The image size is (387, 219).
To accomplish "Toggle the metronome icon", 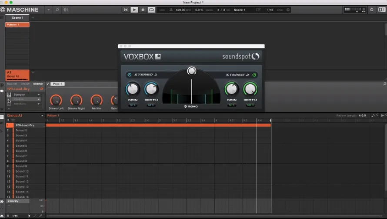I will 171,10.
